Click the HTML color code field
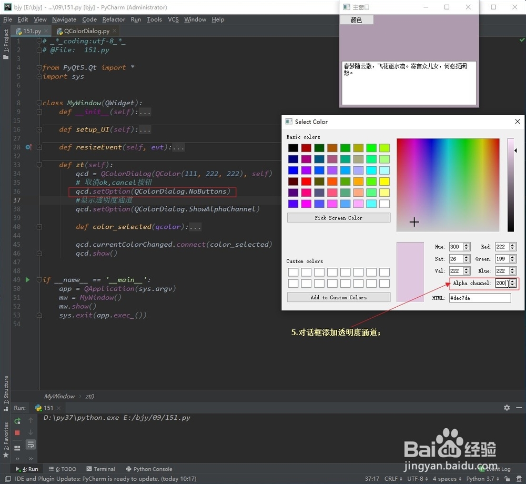The image size is (526, 484). coord(480,298)
